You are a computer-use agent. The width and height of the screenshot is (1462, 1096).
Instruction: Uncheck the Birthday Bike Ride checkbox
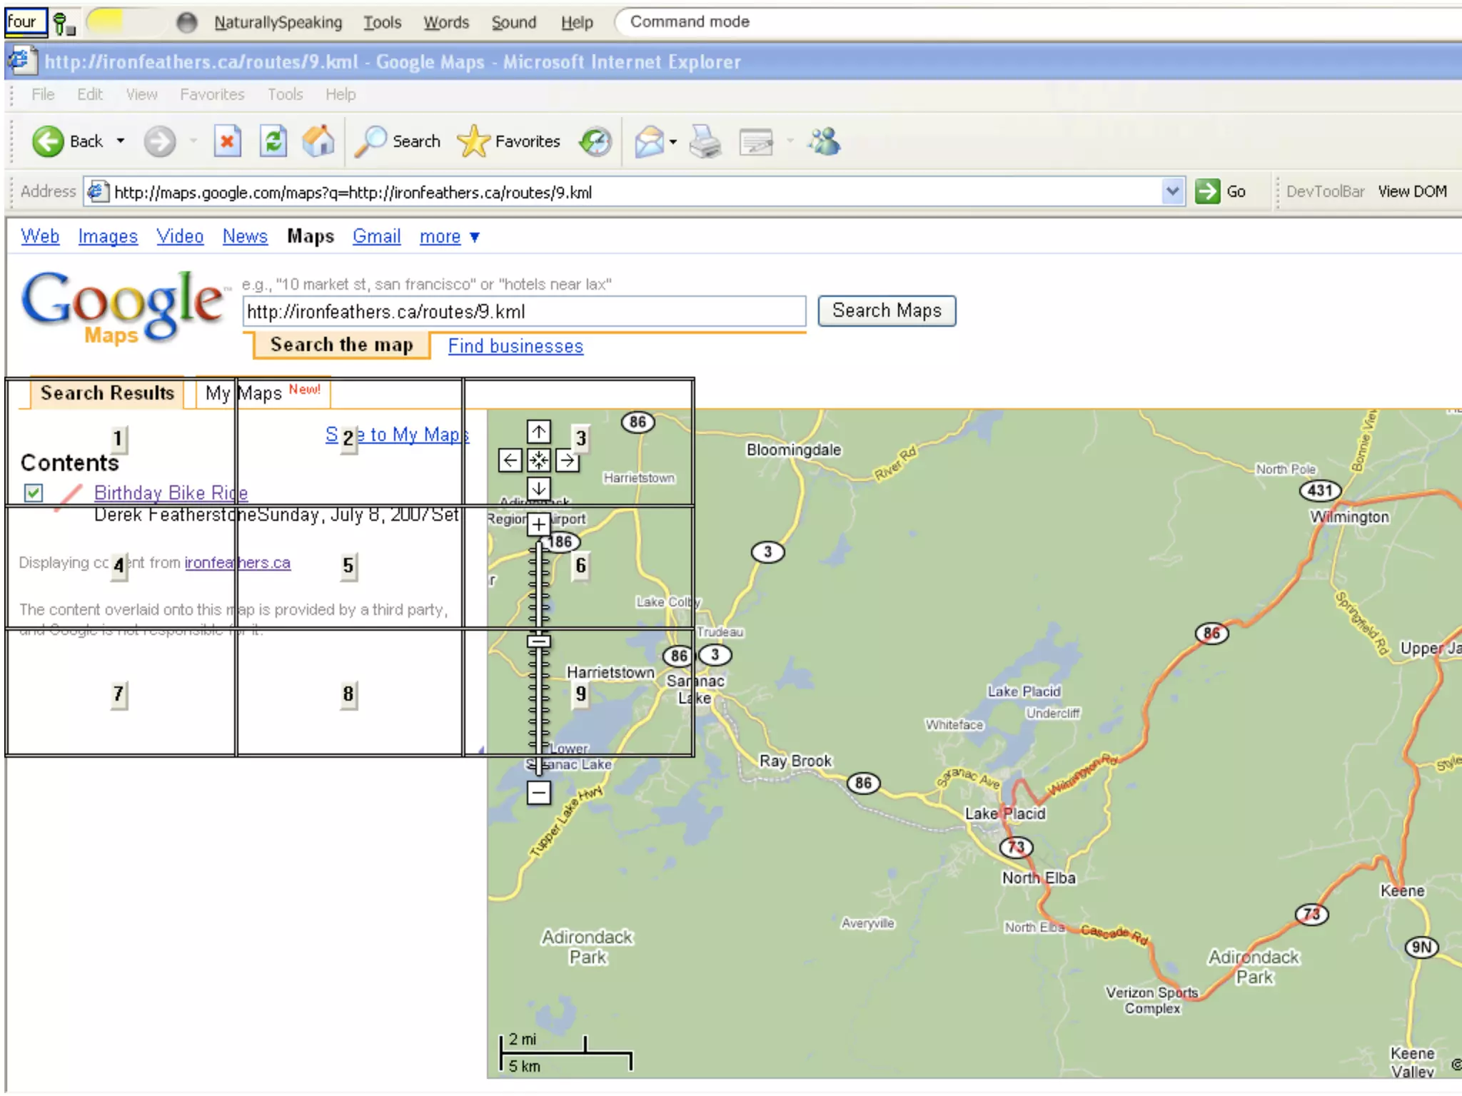pyautogui.click(x=34, y=492)
